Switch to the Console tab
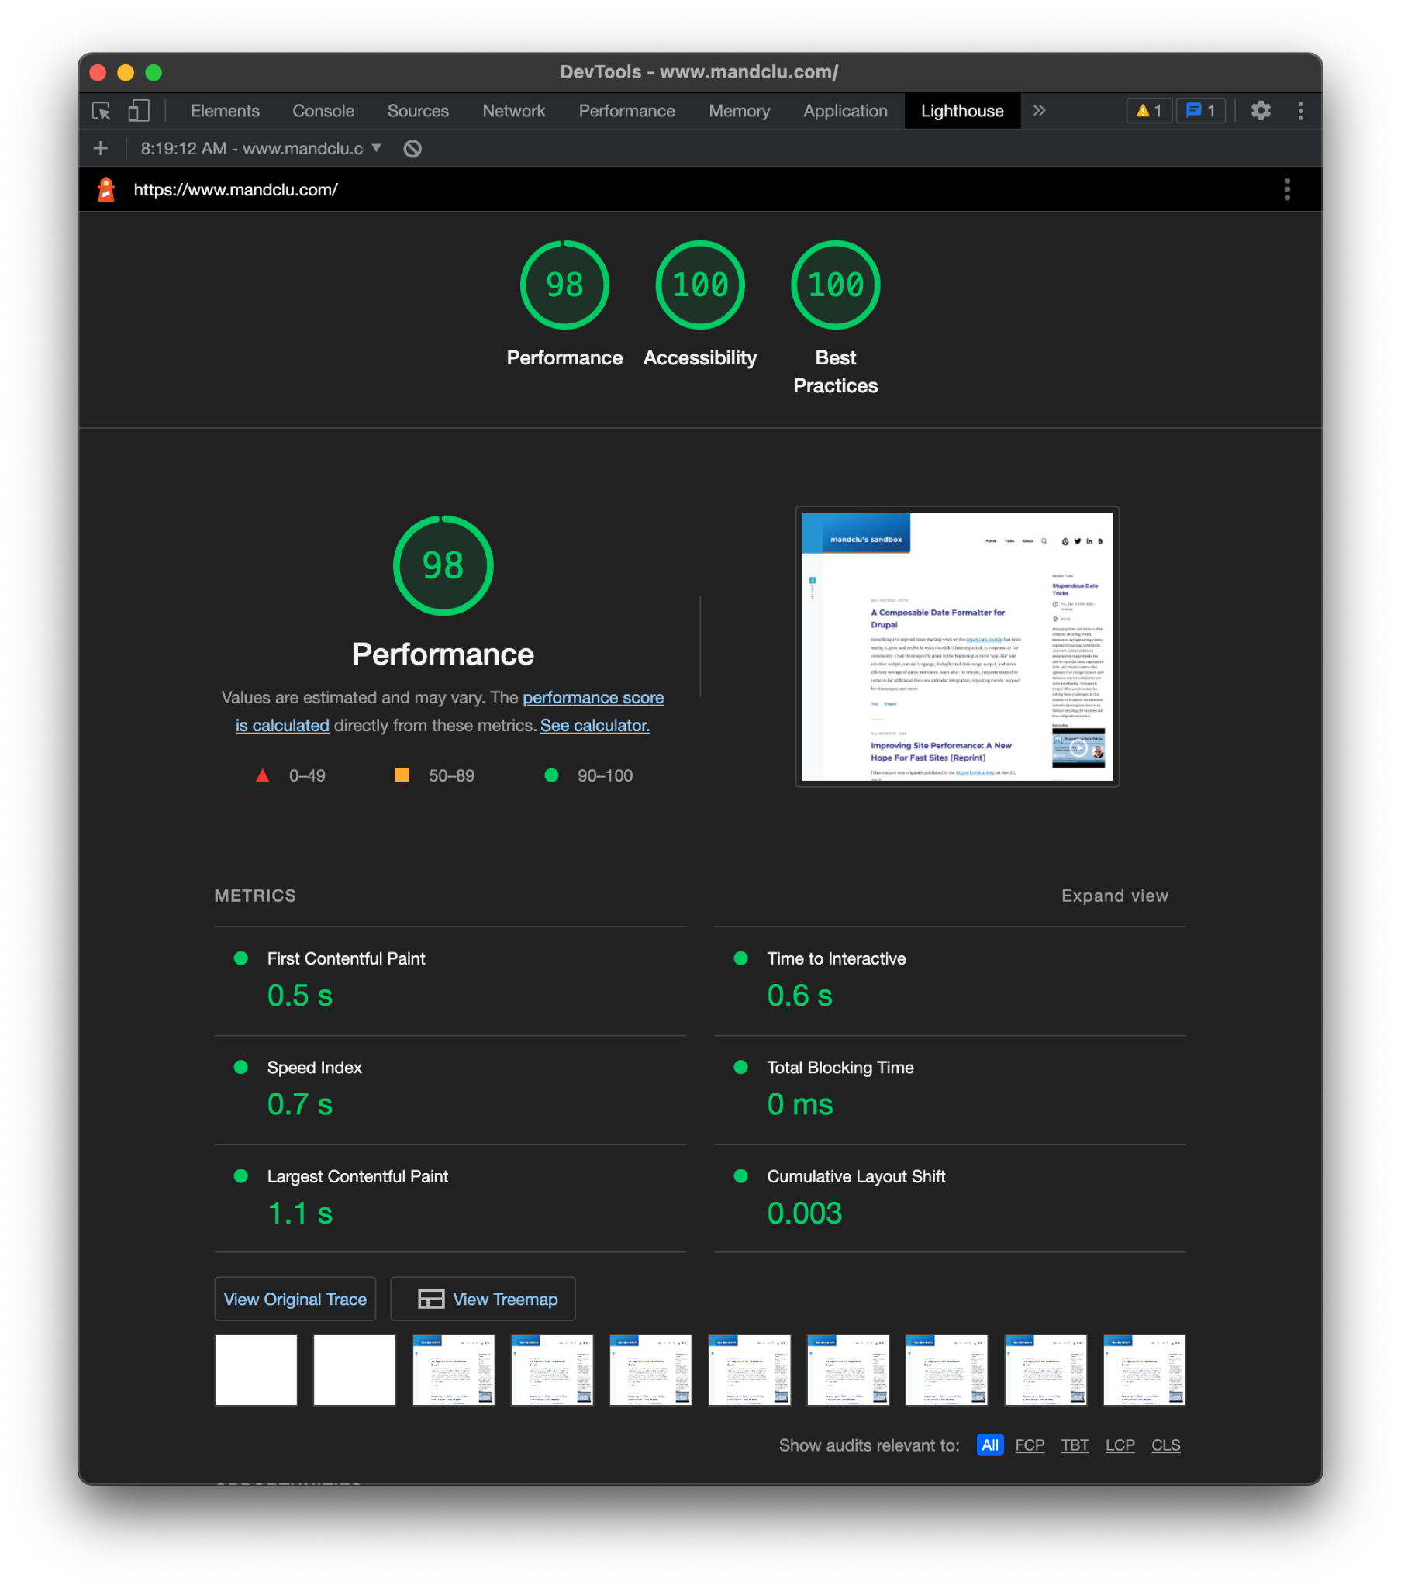Image resolution: width=1401 pixels, height=1588 pixels. click(323, 111)
